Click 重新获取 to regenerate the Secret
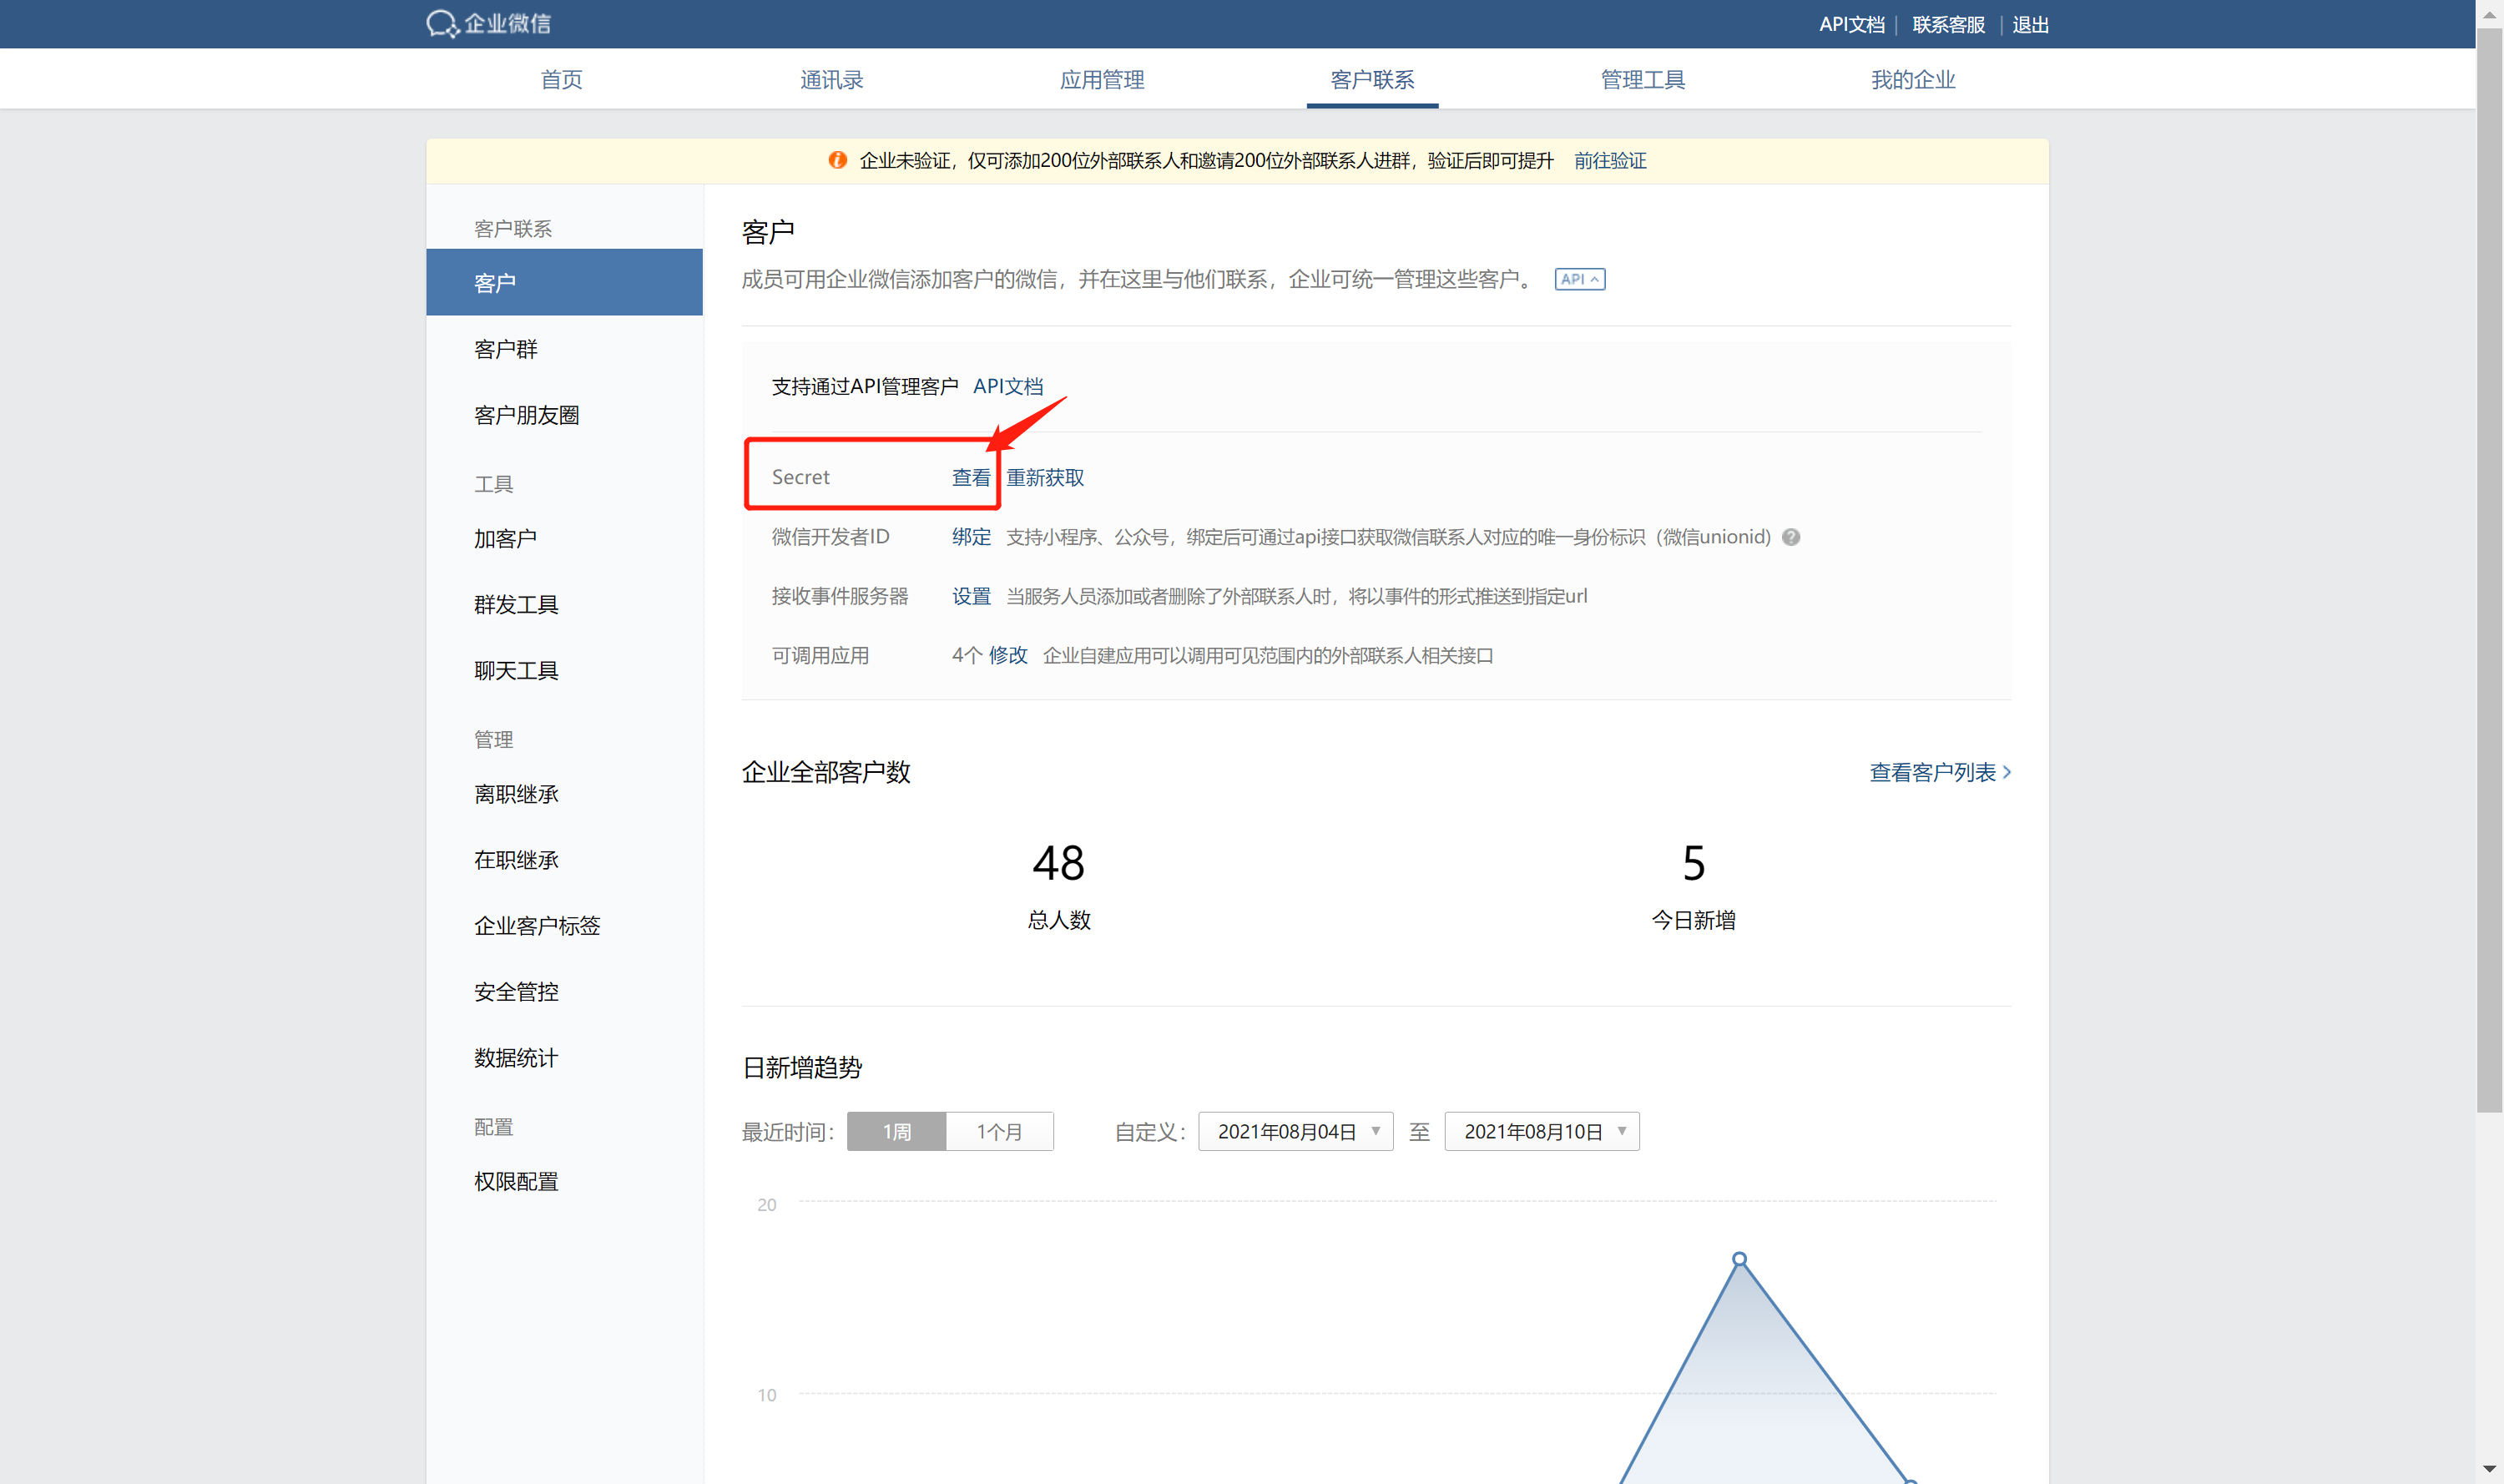Viewport: 2504px width, 1484px height. 1045,477
